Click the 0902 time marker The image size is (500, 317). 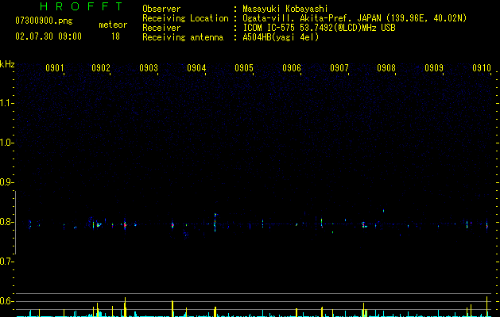click(x=101, y=68)
